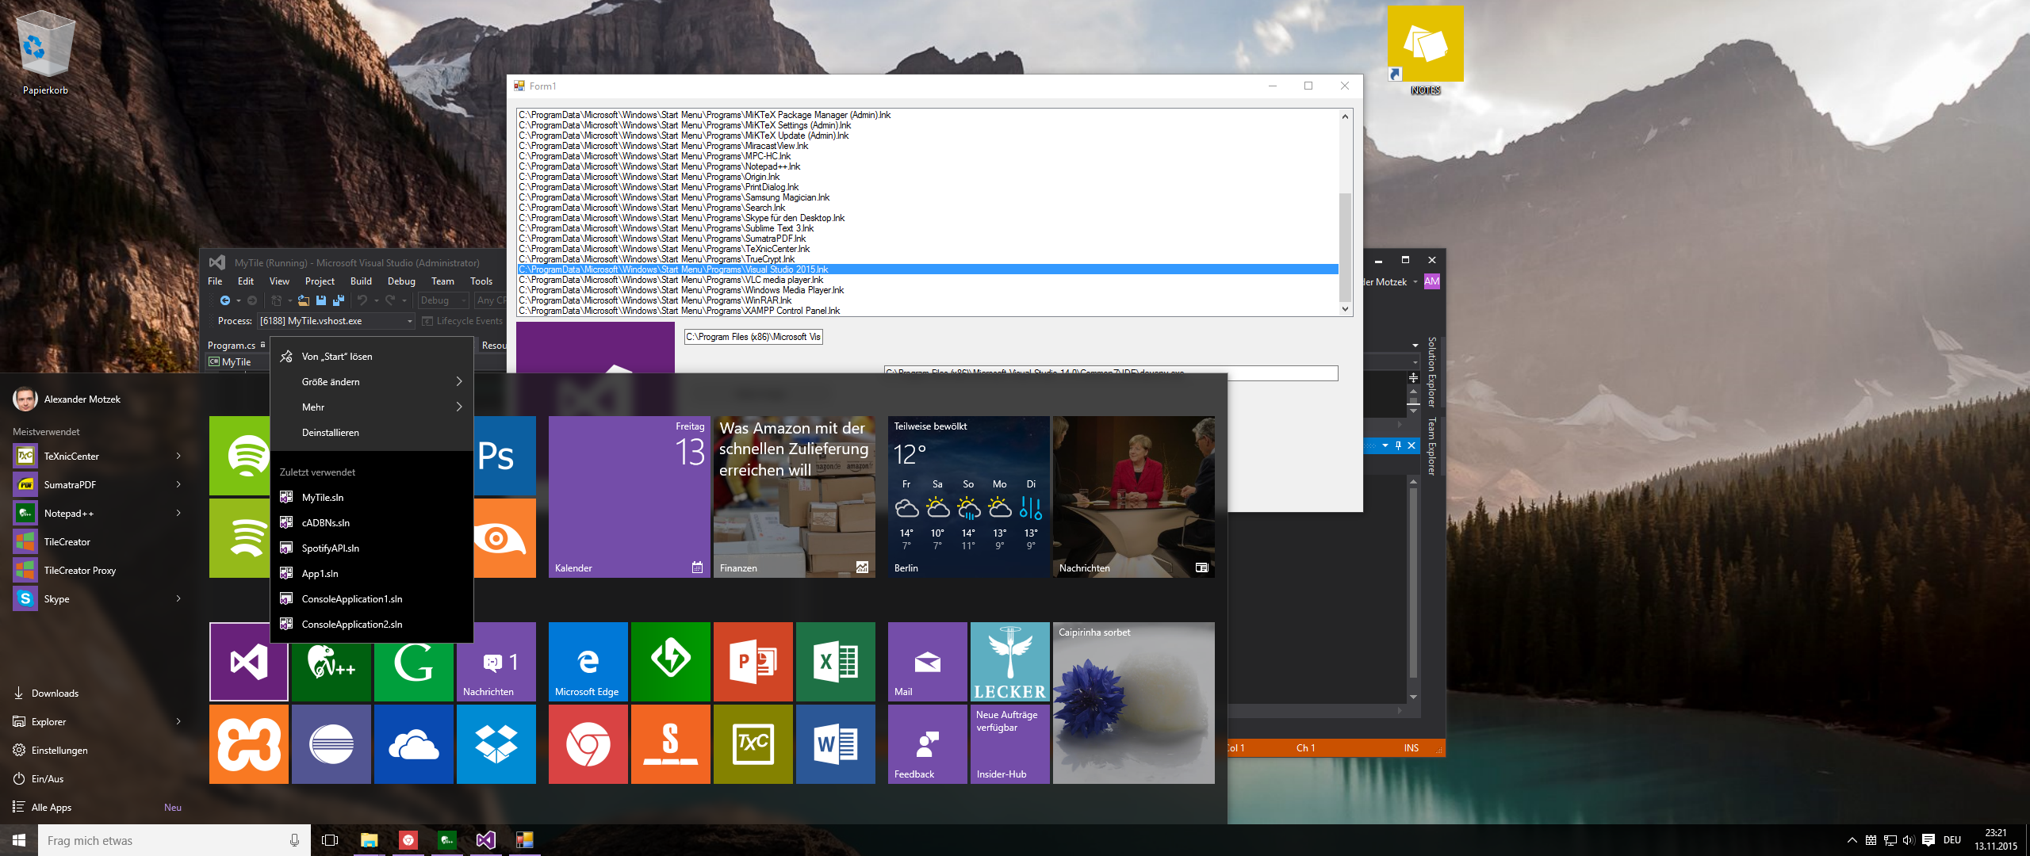The height and width of the screenshot is (856, 2030).
Task: Open the Visual Studio Debug menu
Action: 401,281
